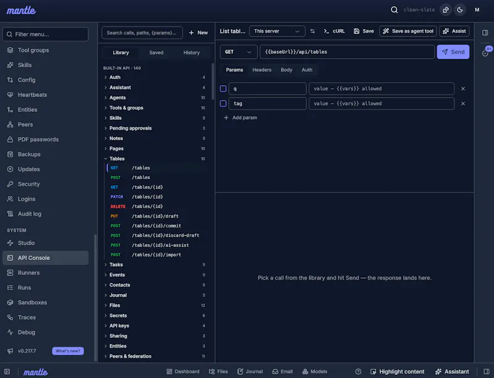Collapse left sidebar icon in bottom bar
Image resolution: width=494 pixels, height=378 pixels.
click(7, 371)
